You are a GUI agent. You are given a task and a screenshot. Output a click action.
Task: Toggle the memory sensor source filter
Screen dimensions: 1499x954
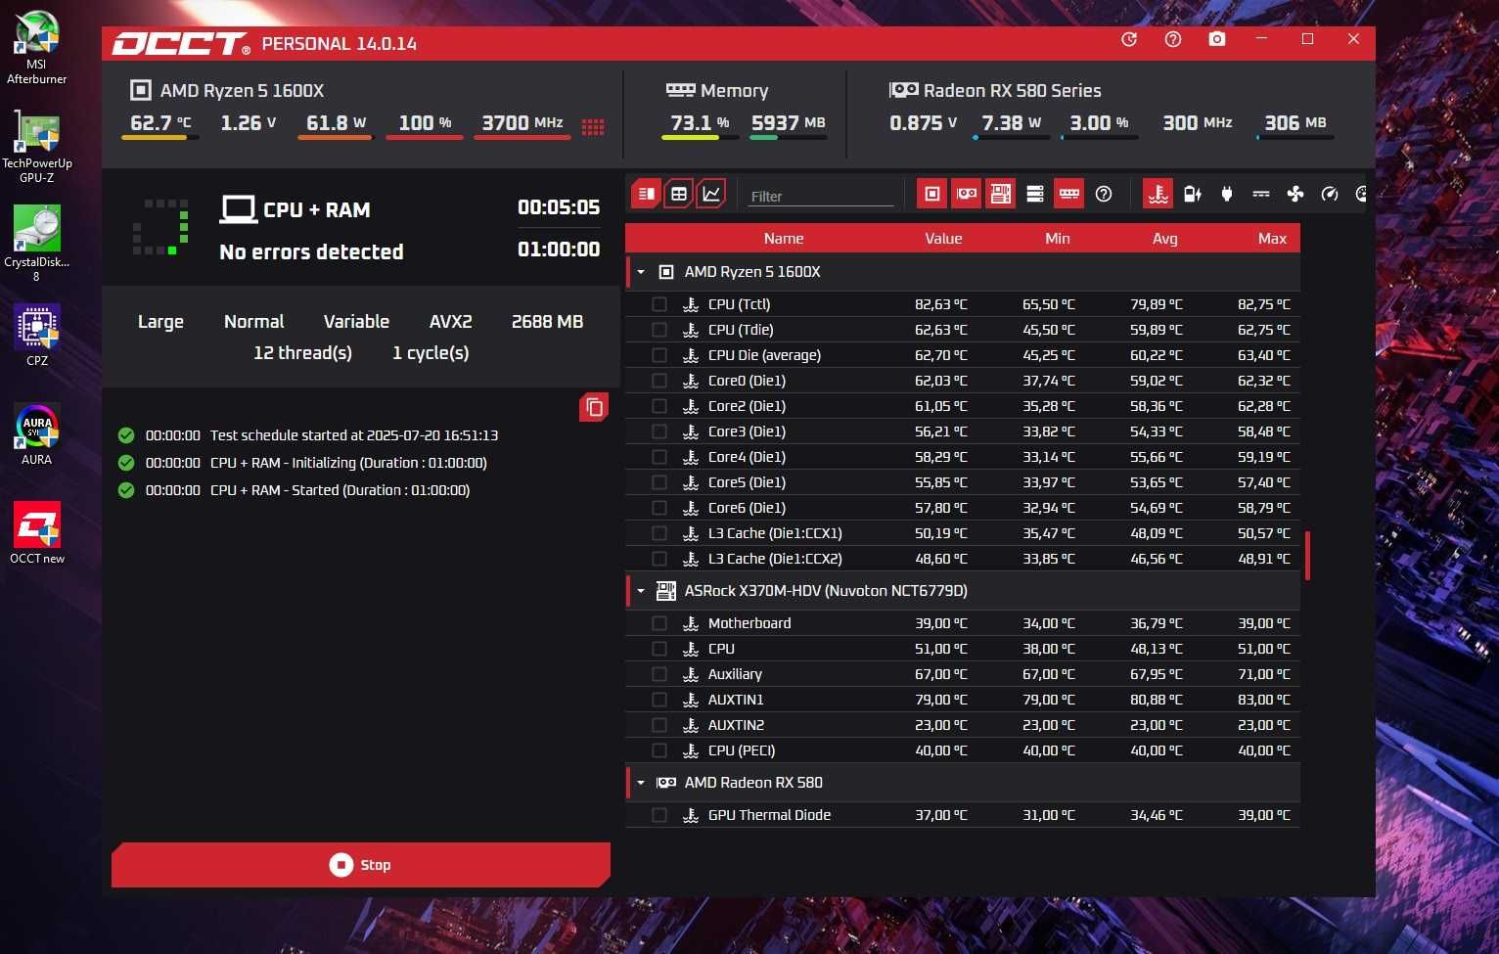click(x=1069, y=194)
